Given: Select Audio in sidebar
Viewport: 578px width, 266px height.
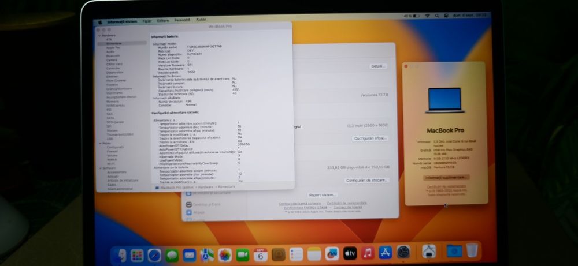Looking at the screenshot, I should 110,52.
